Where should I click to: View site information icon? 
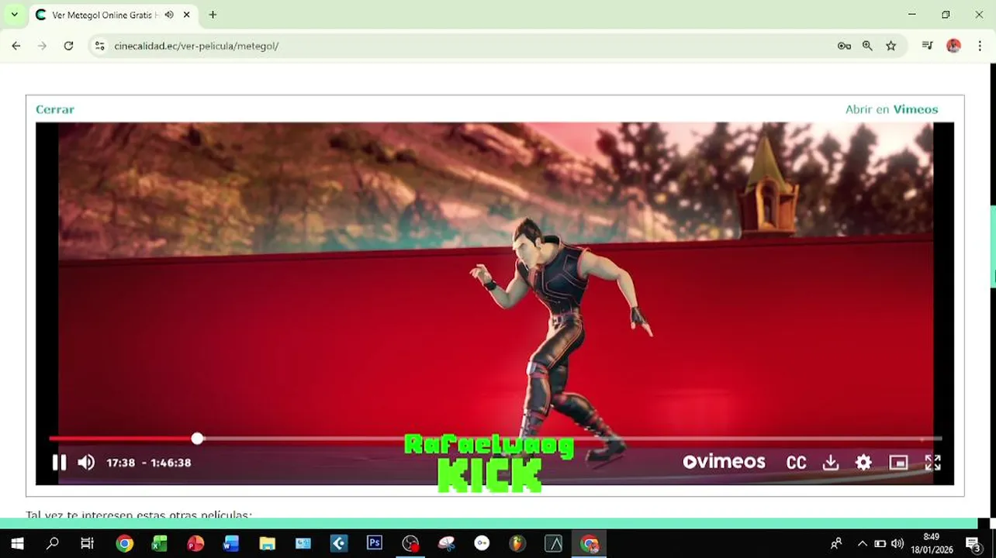coord(99,46)
